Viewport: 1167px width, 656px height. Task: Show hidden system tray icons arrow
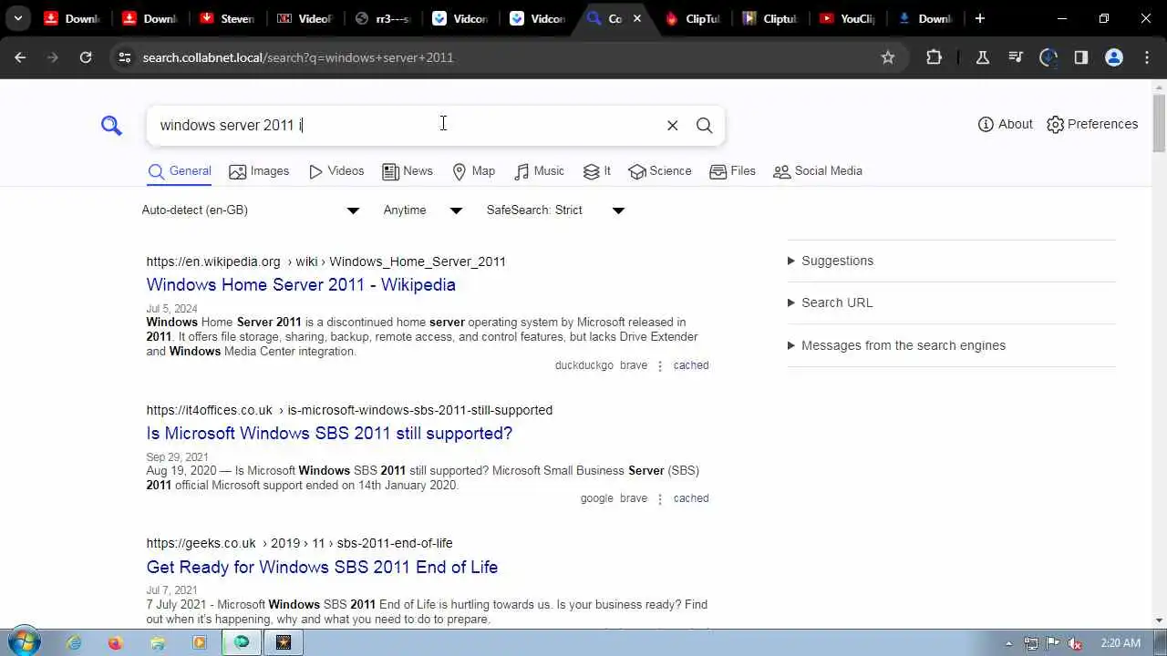pos(1008,643)
